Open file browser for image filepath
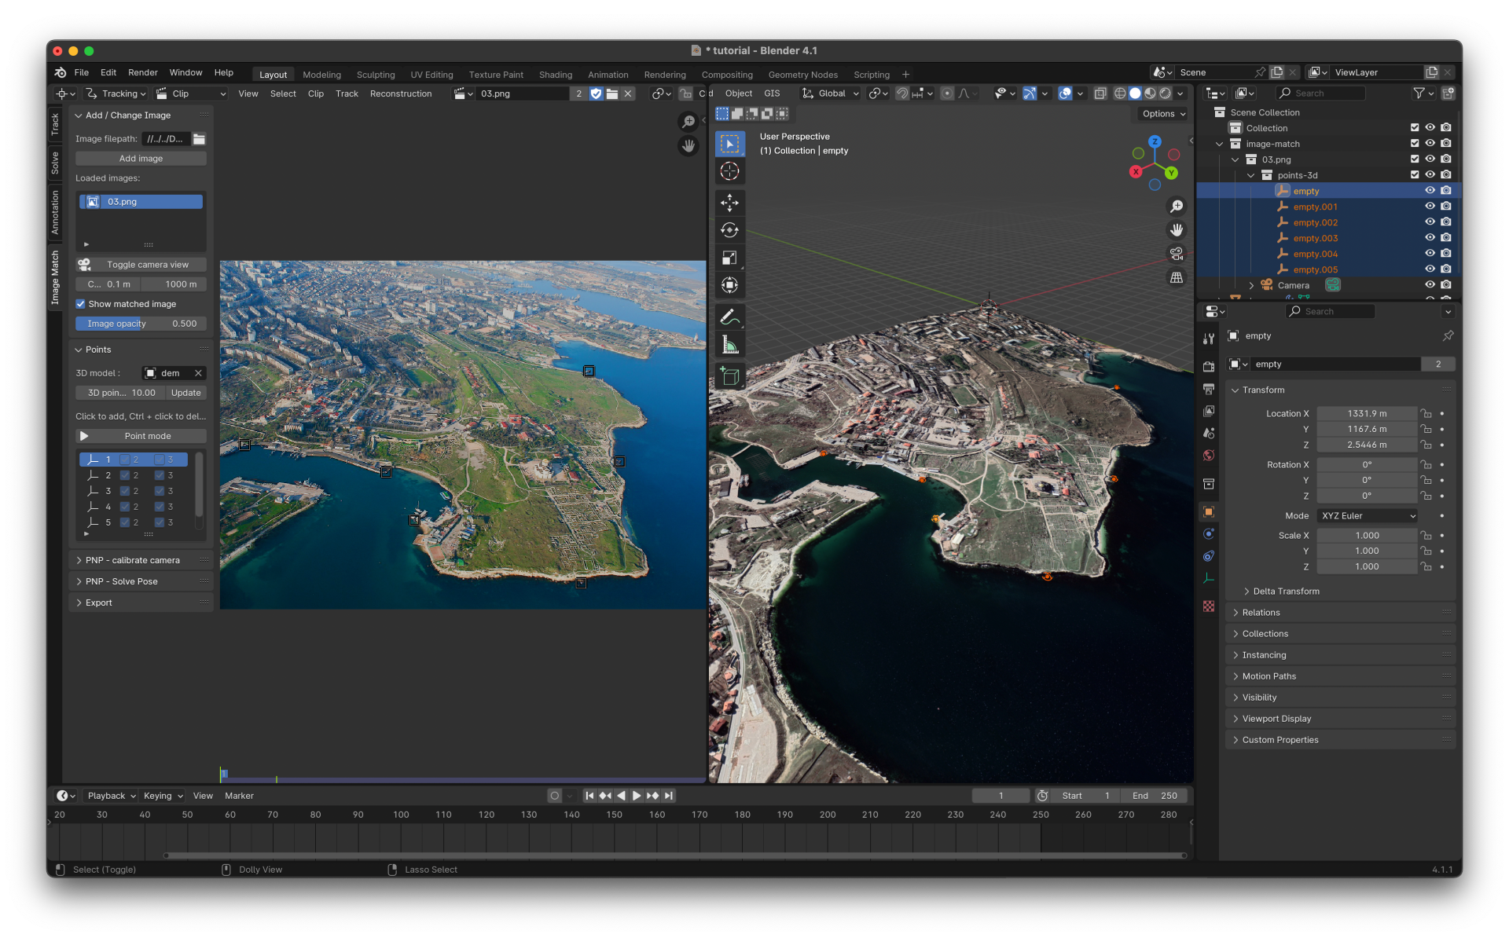 [200, 139]
